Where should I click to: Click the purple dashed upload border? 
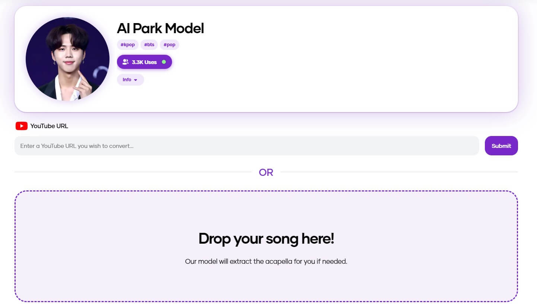[x=266, y=191]
